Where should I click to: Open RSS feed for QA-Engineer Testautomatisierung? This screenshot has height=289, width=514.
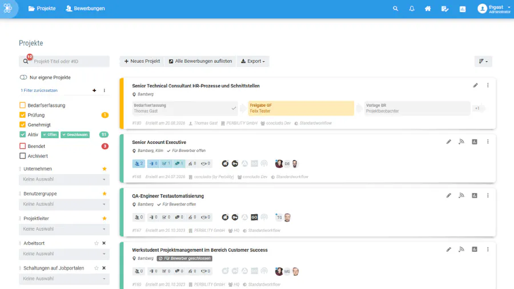461,195
